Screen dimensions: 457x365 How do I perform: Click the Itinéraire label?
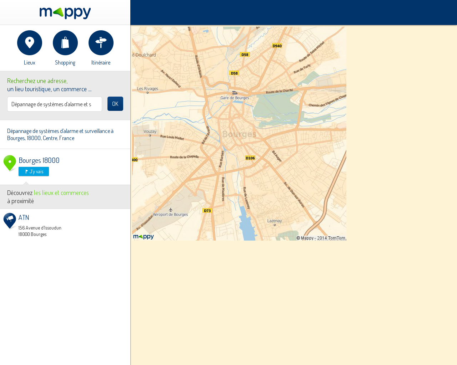(101, 62)
